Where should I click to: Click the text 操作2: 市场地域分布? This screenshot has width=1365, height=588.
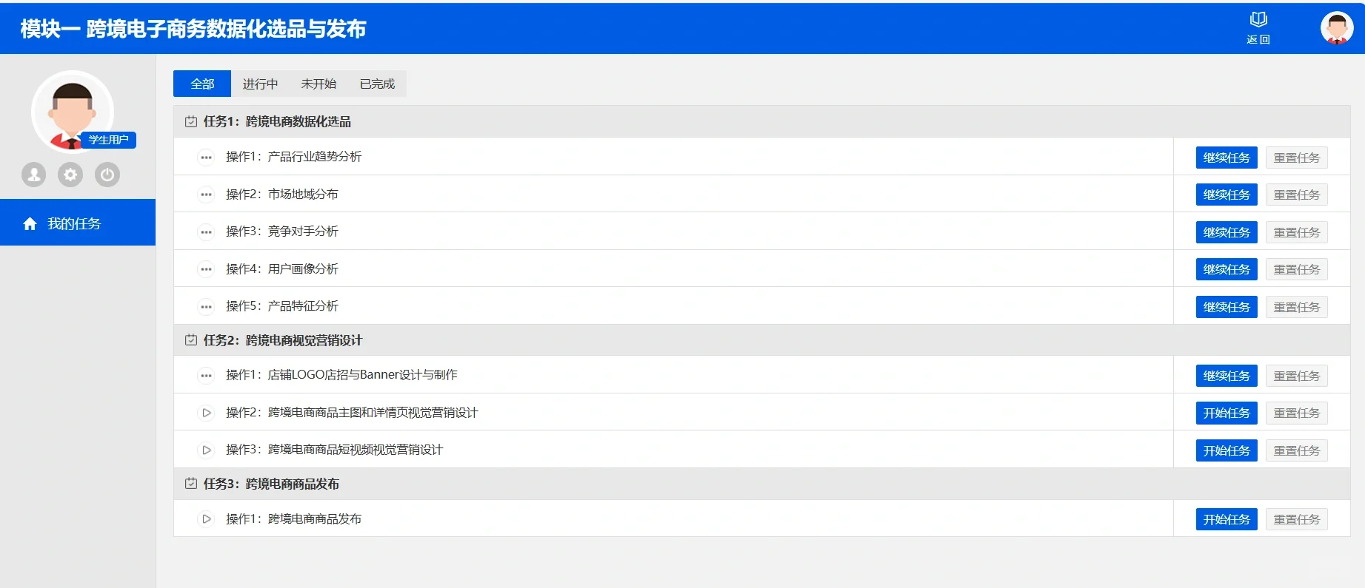coord(281,195)
